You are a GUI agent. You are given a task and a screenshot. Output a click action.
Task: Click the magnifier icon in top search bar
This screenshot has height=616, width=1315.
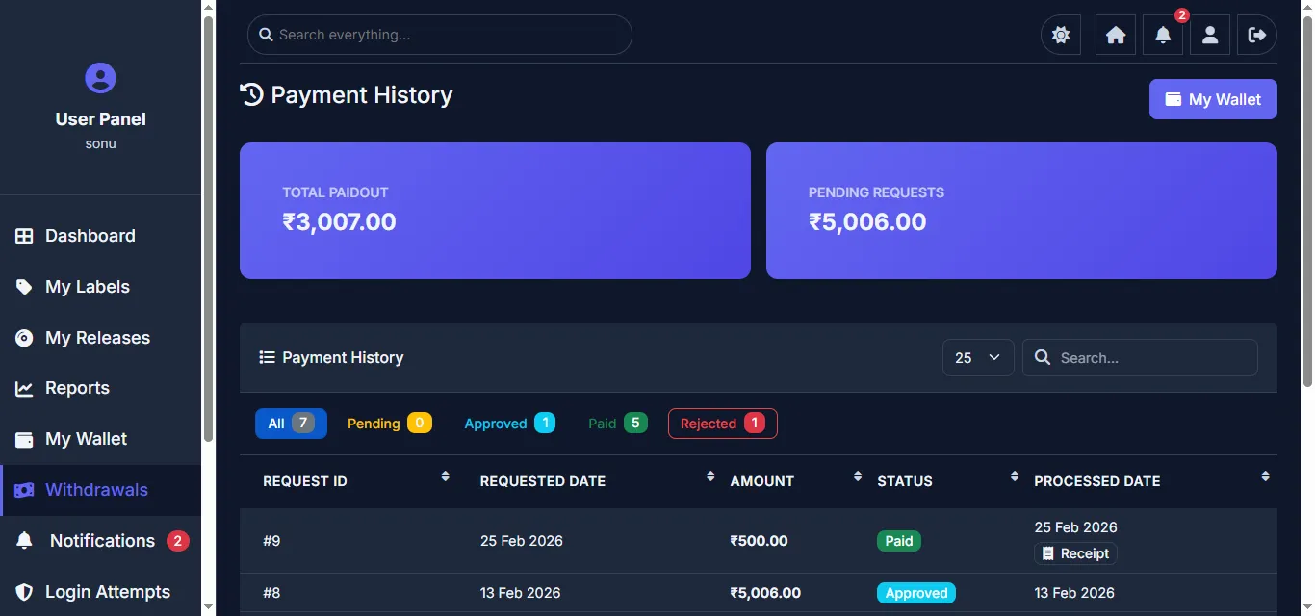tap(267, 35)
